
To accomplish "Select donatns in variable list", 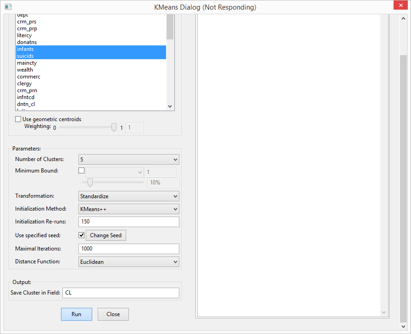I will point(91,42).
